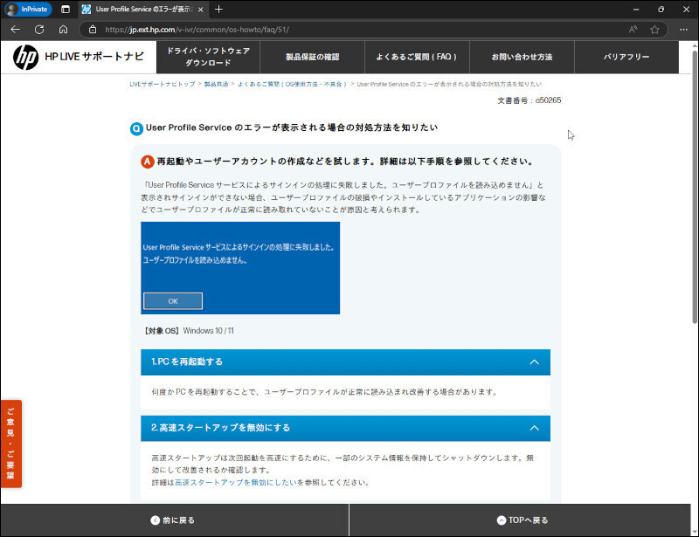This screenshot has height=537, width=699.
Task: Click the HP LIVE サポートナビ title
Action: [94, 57]
